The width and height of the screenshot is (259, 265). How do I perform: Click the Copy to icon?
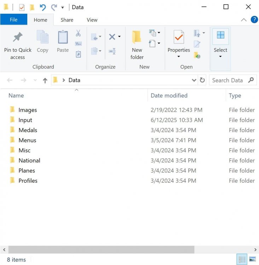(x=94, y=51)
